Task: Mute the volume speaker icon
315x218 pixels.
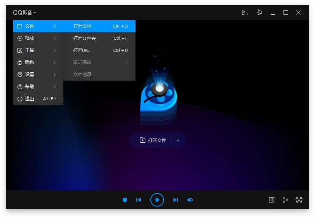Action: [190, 200]
